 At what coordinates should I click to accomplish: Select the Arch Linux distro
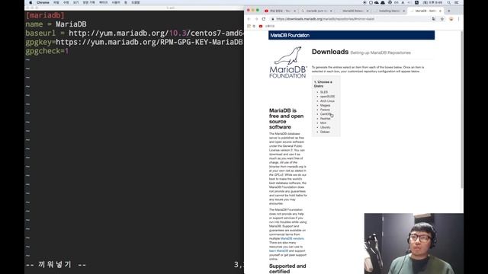pyautogui.click(x=327, y=101)
